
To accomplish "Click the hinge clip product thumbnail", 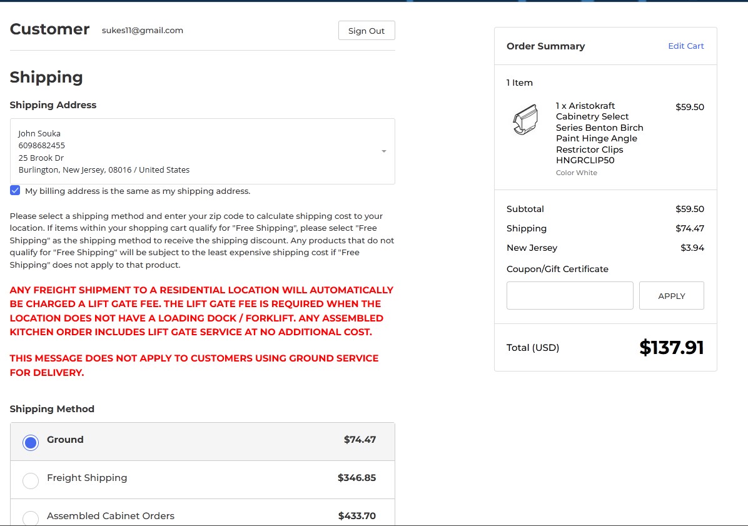I will [x=525, y=120].
